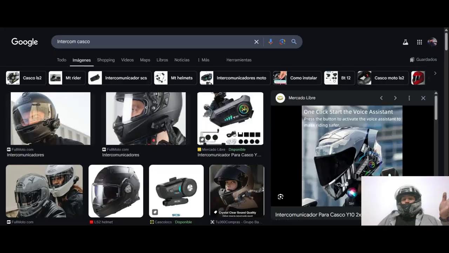Click the preview panel scrollbar
The image size is (449, 253).
436,107
